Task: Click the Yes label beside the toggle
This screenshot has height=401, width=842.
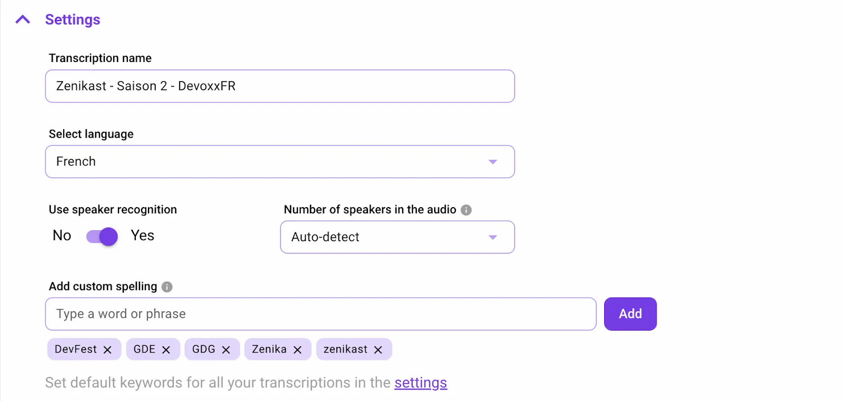Action: click(x=142, y=235)
